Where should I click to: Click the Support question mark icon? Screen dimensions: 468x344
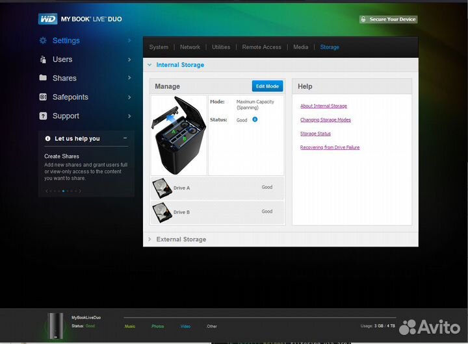click(x=43, y=116)
